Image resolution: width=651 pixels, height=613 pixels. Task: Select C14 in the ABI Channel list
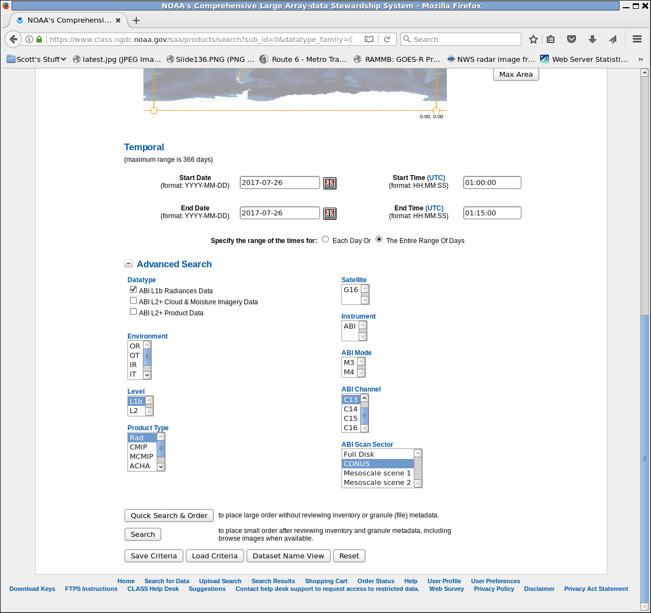coord(351,409)
